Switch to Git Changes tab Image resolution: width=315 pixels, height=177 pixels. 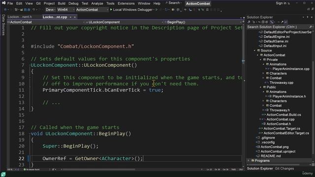click(x=284, y=169)
